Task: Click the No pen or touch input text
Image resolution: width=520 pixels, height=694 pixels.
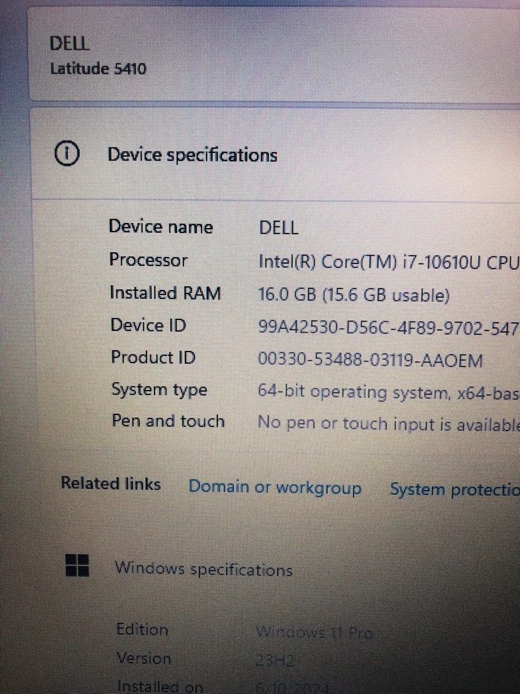Action: pos(388,424)
